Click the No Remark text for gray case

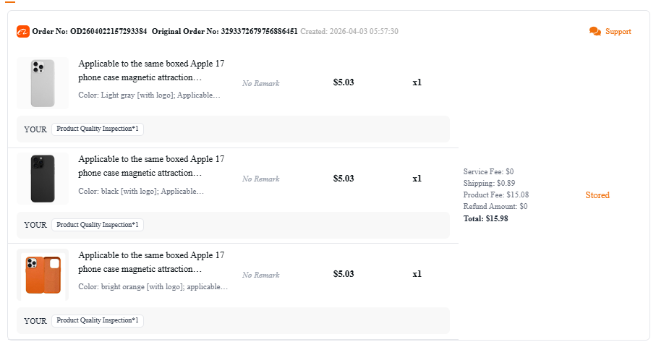click(260, 83)
